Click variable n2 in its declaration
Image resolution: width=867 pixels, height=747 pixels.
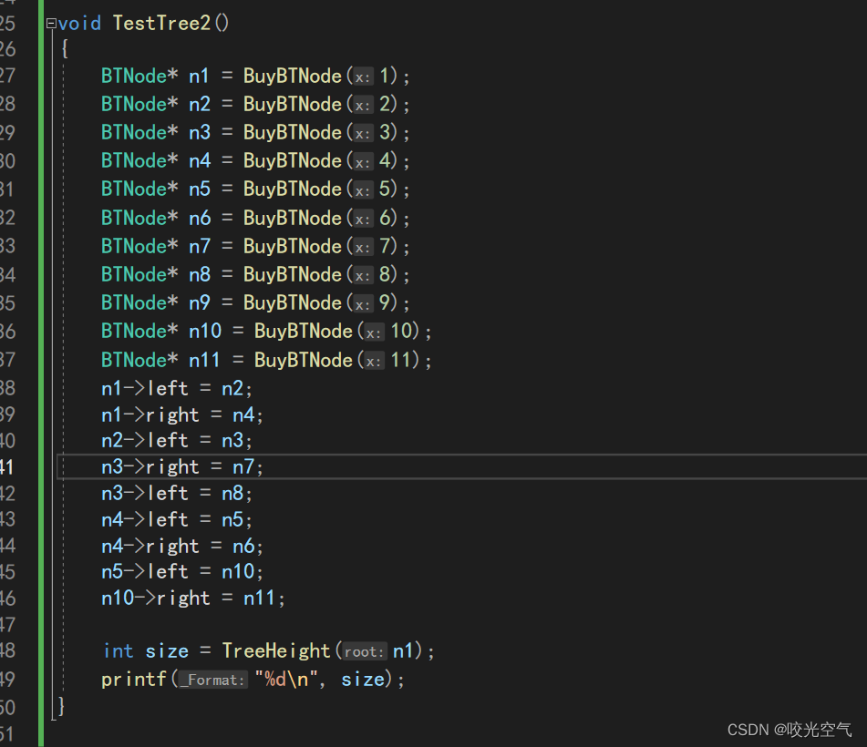click(x=200, y=104)
